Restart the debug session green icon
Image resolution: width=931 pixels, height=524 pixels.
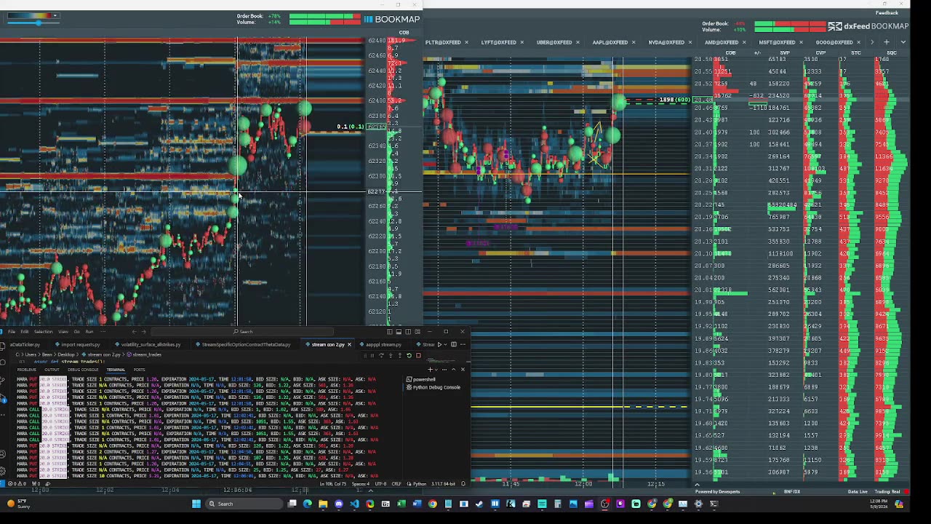click(409, 355)
